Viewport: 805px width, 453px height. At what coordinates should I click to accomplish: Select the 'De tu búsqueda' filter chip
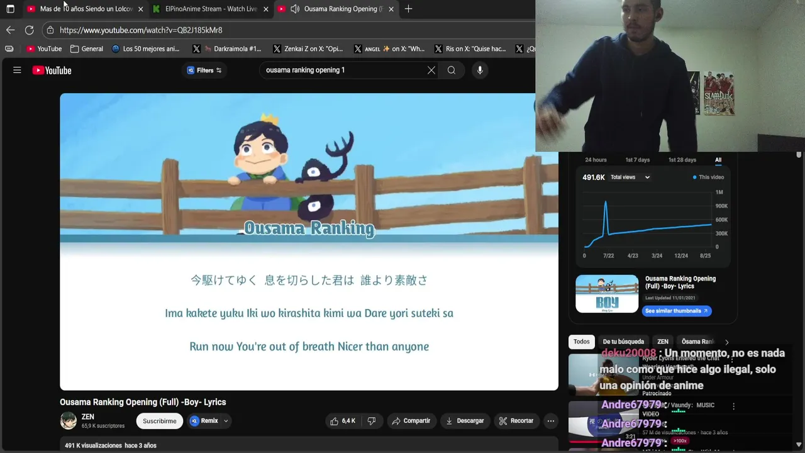pos(623,342)
